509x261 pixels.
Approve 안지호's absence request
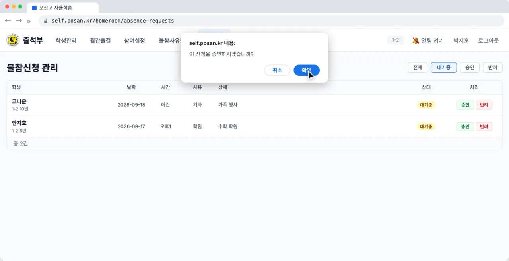point(465,126)
